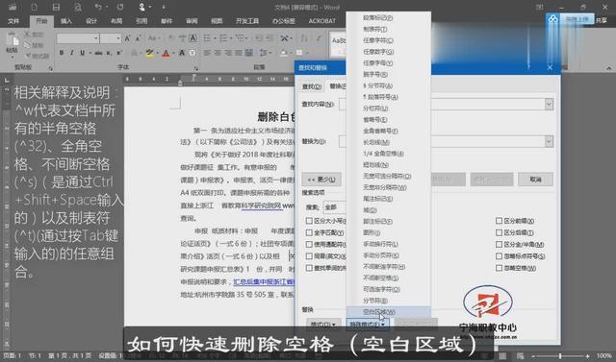Switch to the 开发工具 Developer tab
The height and width of the screenshot is (362, 616).
point(247,21)
